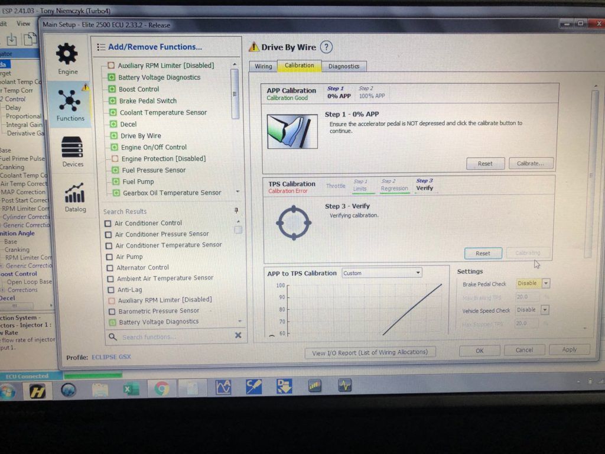Enable the Air Pump checkbox
The width and height of the screenshot is (605, 454).
coord(109,257)
